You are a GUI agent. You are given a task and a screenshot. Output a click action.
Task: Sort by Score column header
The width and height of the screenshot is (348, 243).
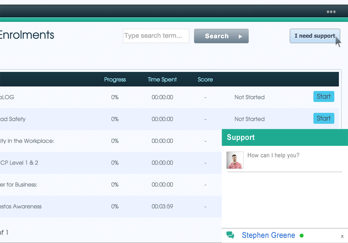pyautogui.click(x=205, y=79)
